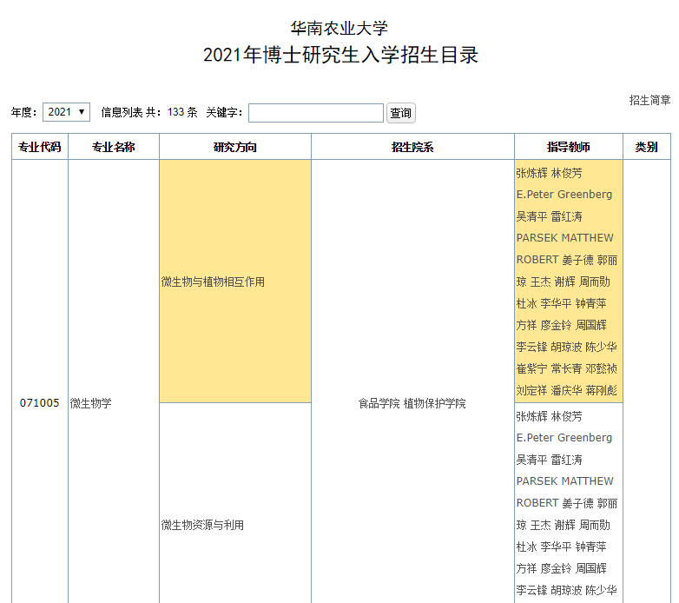
Task: Click 吴清平 in the highlighted teacher list
Action: coord(531,216)
